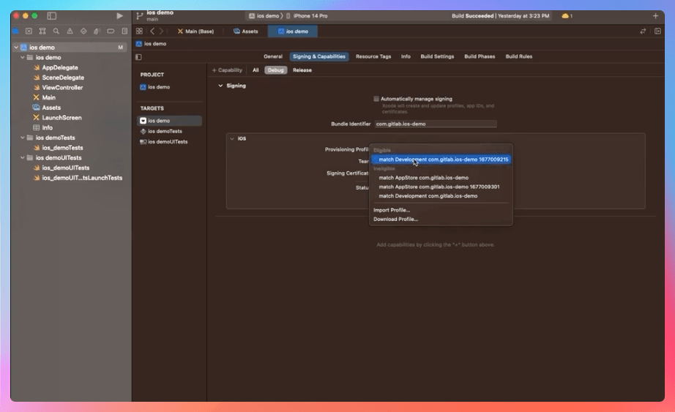Select the ios demo target

click(x=169, y=121)
